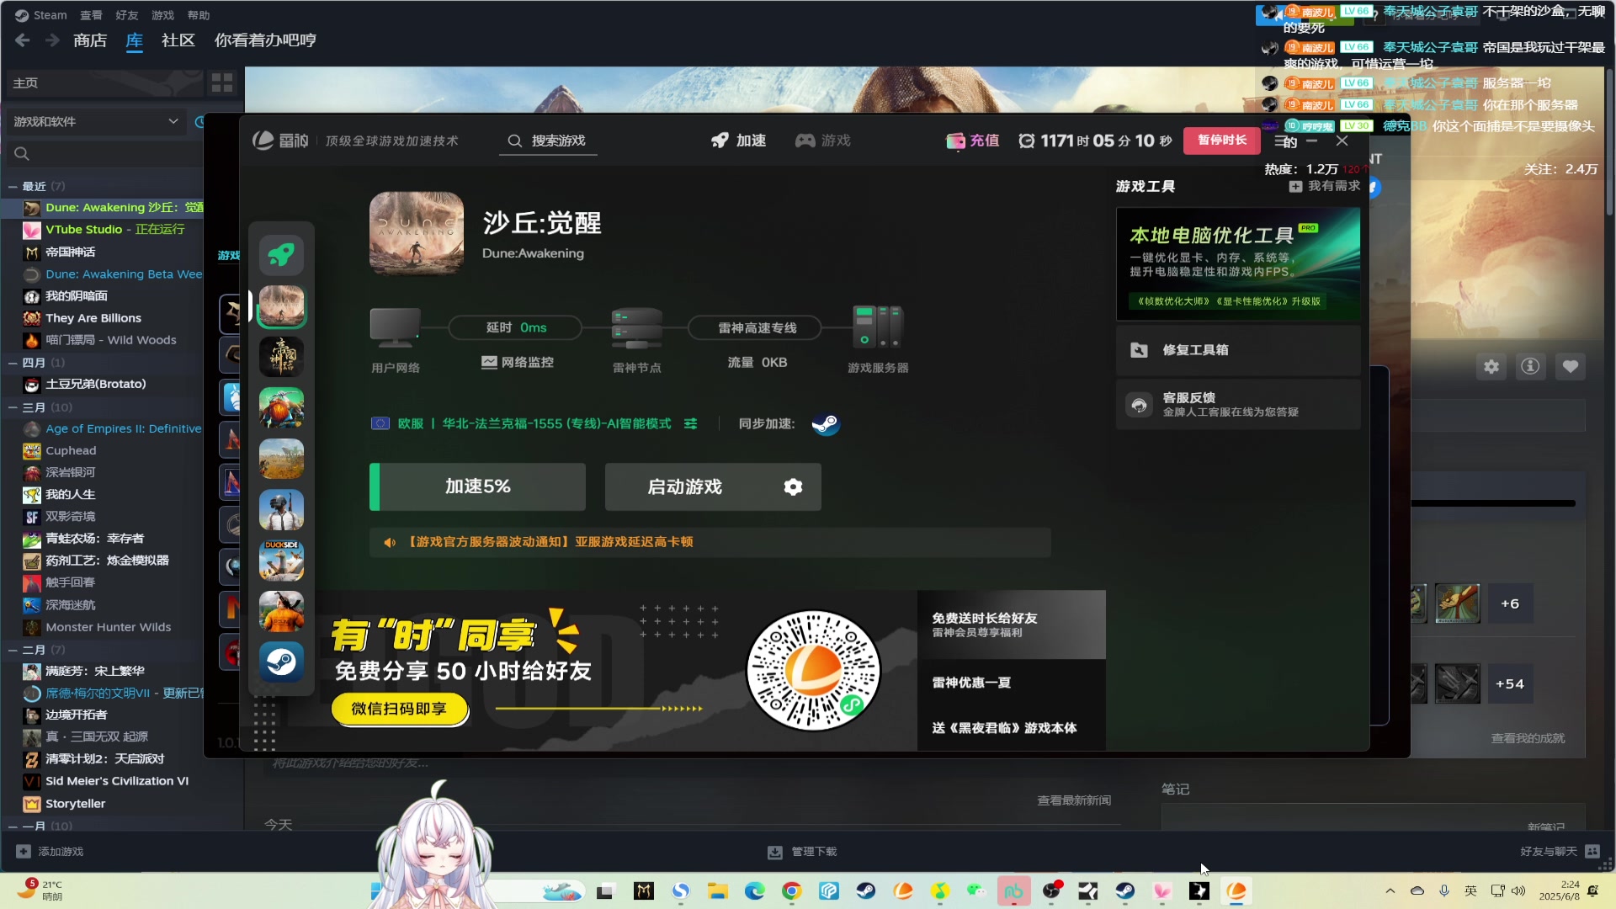Screen dimensions: 1616x909
Task: Click 添加游戏 add game button
Action: click(50, 852)
